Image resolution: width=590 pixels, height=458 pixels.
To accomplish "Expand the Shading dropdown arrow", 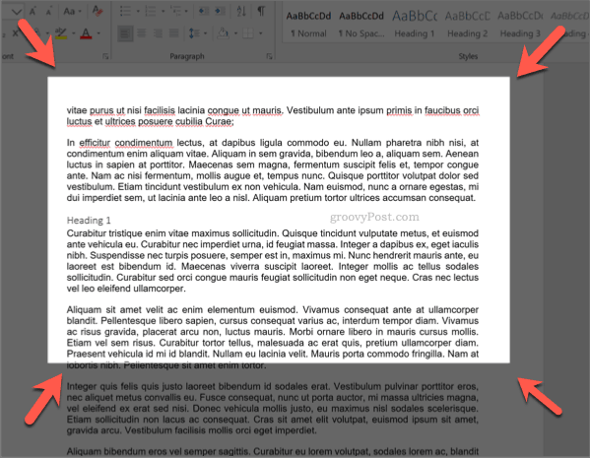I will coord(236,33).
